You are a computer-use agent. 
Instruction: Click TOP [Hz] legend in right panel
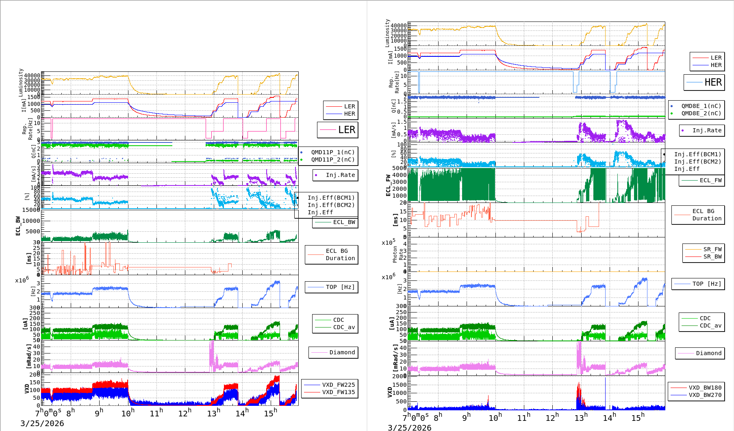click(x=707, y=284)
